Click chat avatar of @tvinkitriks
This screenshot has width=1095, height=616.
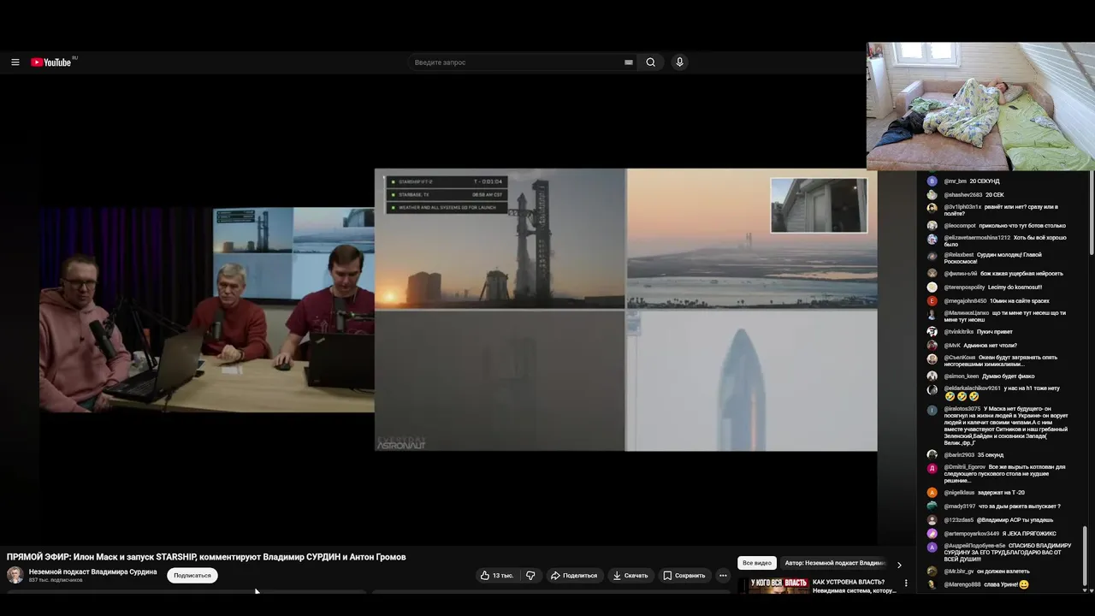coord(932,332)
